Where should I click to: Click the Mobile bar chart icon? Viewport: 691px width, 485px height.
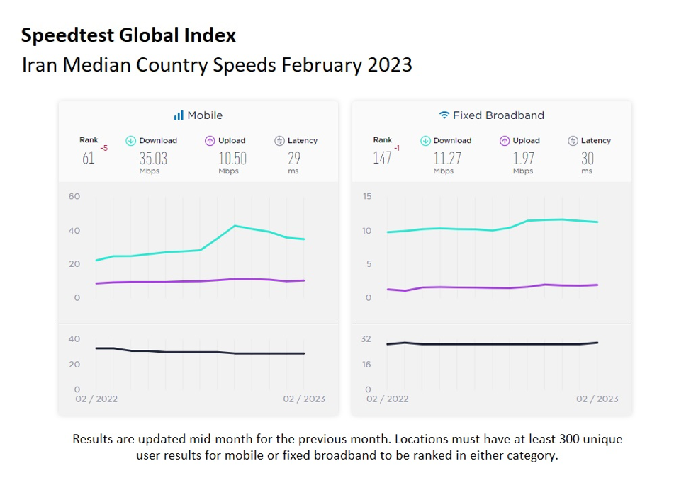[179, 115]
